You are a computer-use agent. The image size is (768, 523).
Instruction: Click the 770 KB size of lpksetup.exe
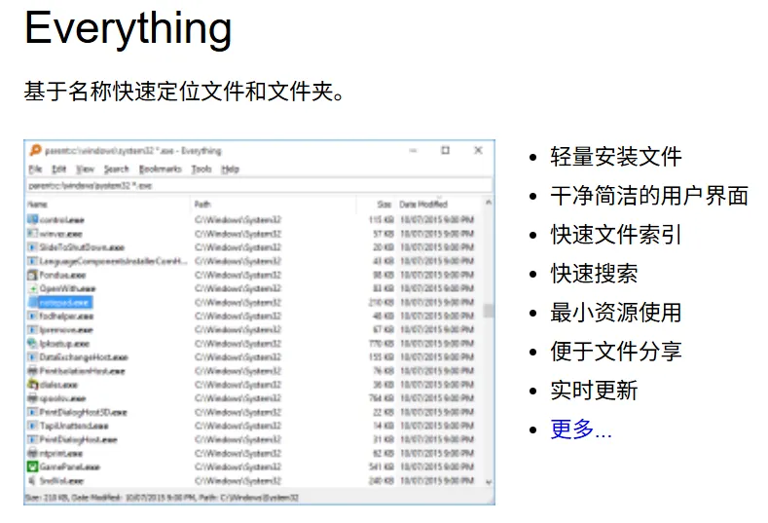click(382, 344)
